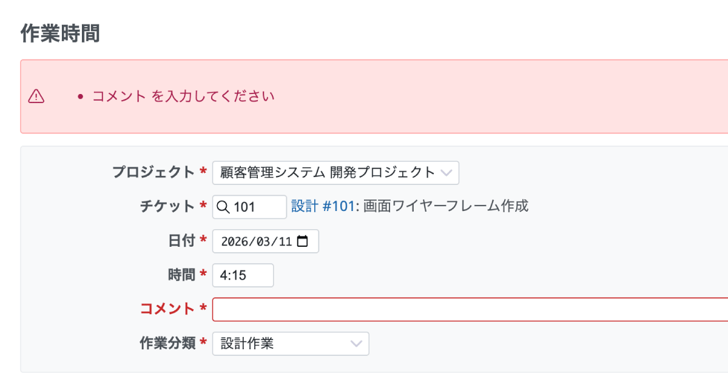
Task: Click the error message コメント を入力してください
Action: (183, 96)
